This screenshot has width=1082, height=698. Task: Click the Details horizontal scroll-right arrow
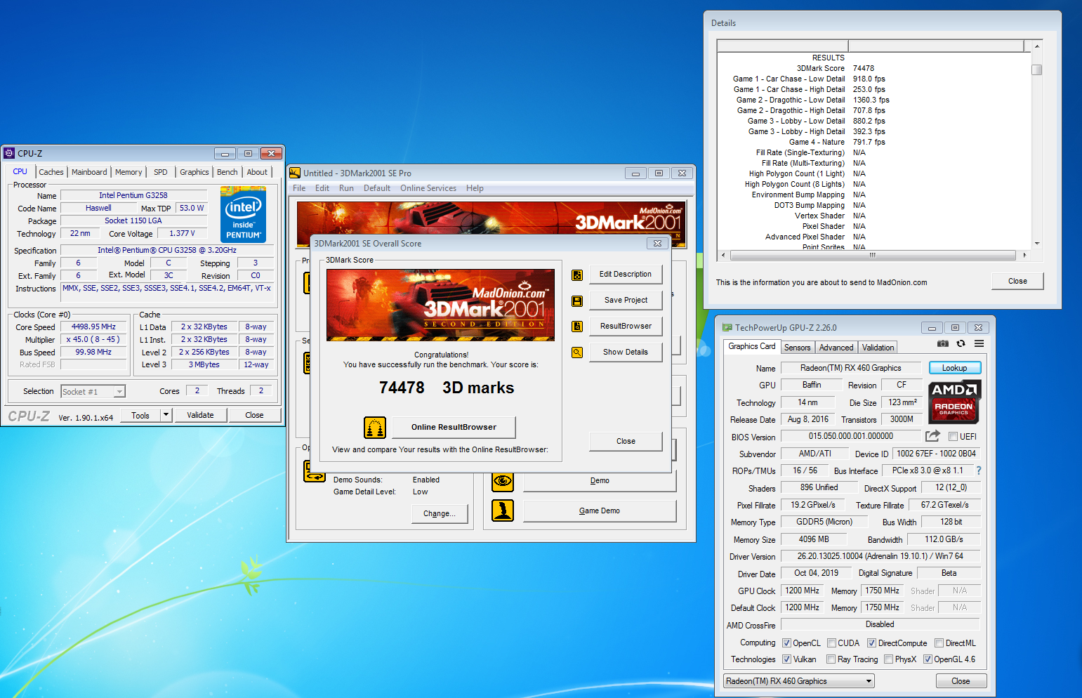point(1024,255)
